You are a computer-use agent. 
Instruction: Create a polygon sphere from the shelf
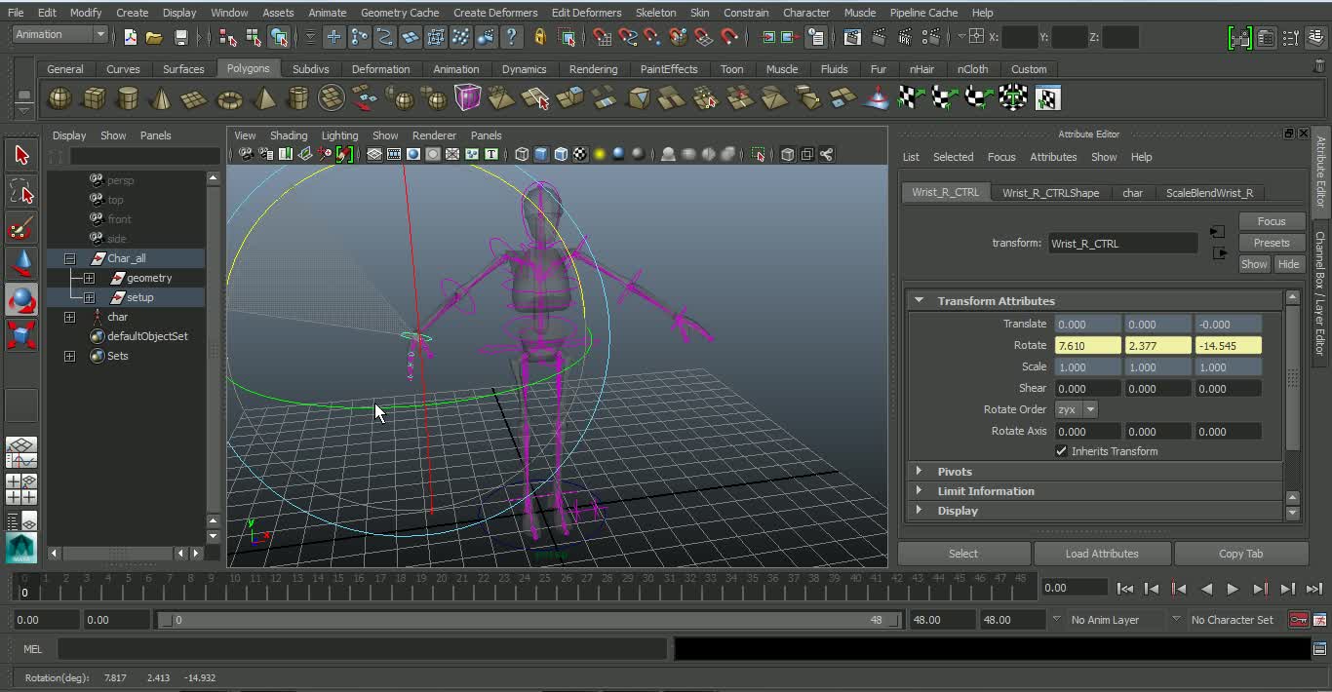pyautogui.click(x=59, y=98)
